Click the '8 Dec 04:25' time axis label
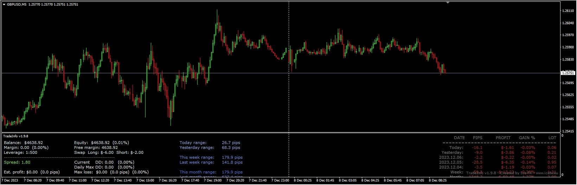The width and height of the screenshot is (577, 185). point(371,181)
